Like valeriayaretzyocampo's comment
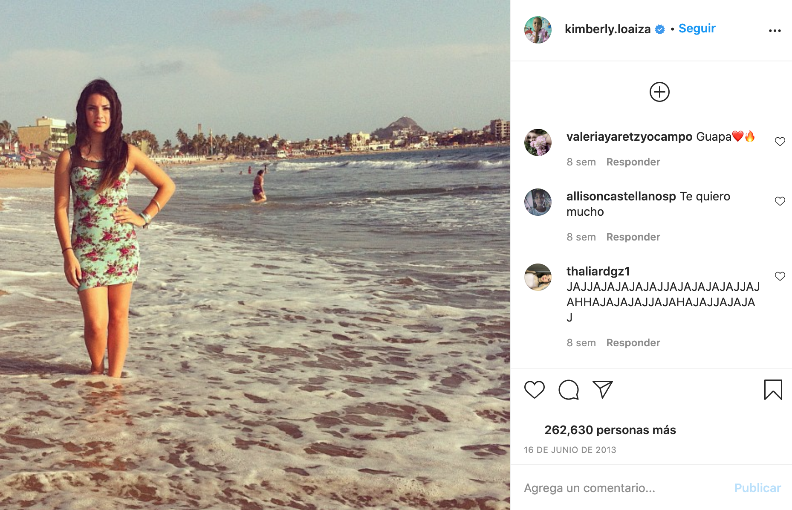This screenshot has width=792, height=510. [780, 142]
